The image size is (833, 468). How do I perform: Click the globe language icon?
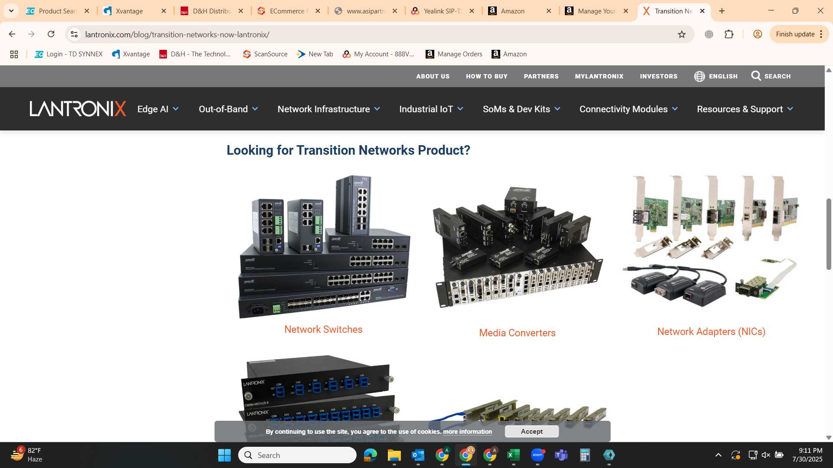click(x=699, y=76)
